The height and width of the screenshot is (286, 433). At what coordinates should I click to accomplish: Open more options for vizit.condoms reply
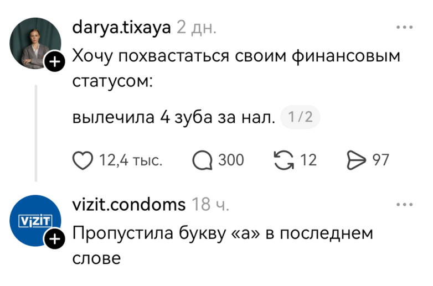point(405,205)
